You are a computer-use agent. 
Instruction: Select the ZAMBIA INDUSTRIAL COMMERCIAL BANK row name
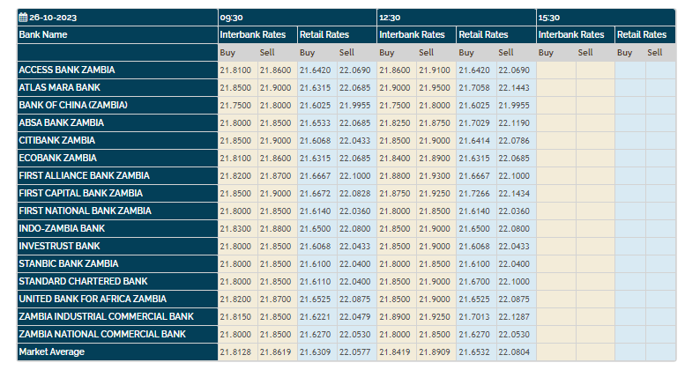point(106,317)
